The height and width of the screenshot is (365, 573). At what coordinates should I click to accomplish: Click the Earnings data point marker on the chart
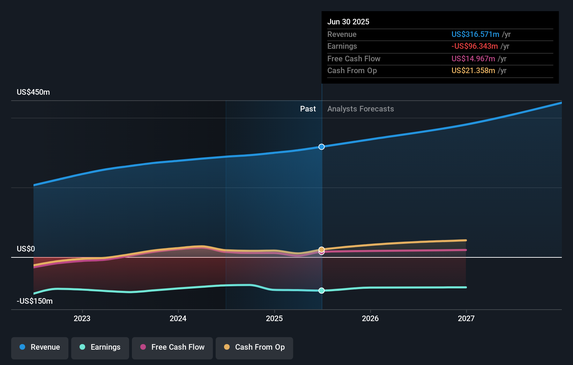[321, 290]
